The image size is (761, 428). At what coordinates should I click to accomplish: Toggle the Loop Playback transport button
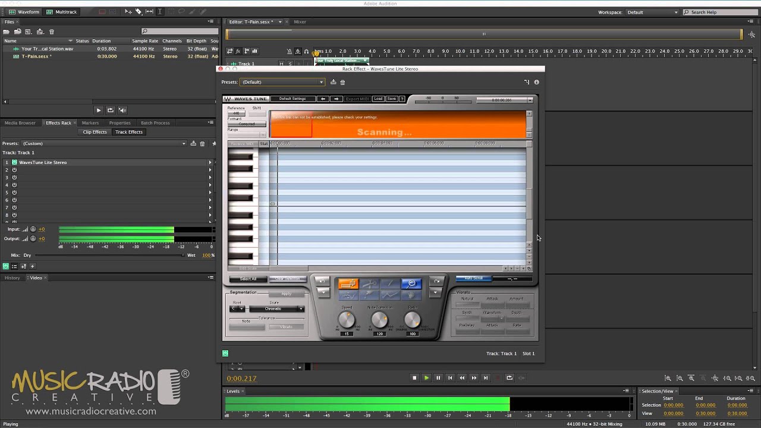(510, 377)
